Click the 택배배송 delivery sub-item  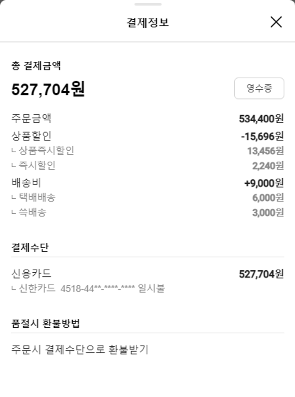tap(37, 198)
